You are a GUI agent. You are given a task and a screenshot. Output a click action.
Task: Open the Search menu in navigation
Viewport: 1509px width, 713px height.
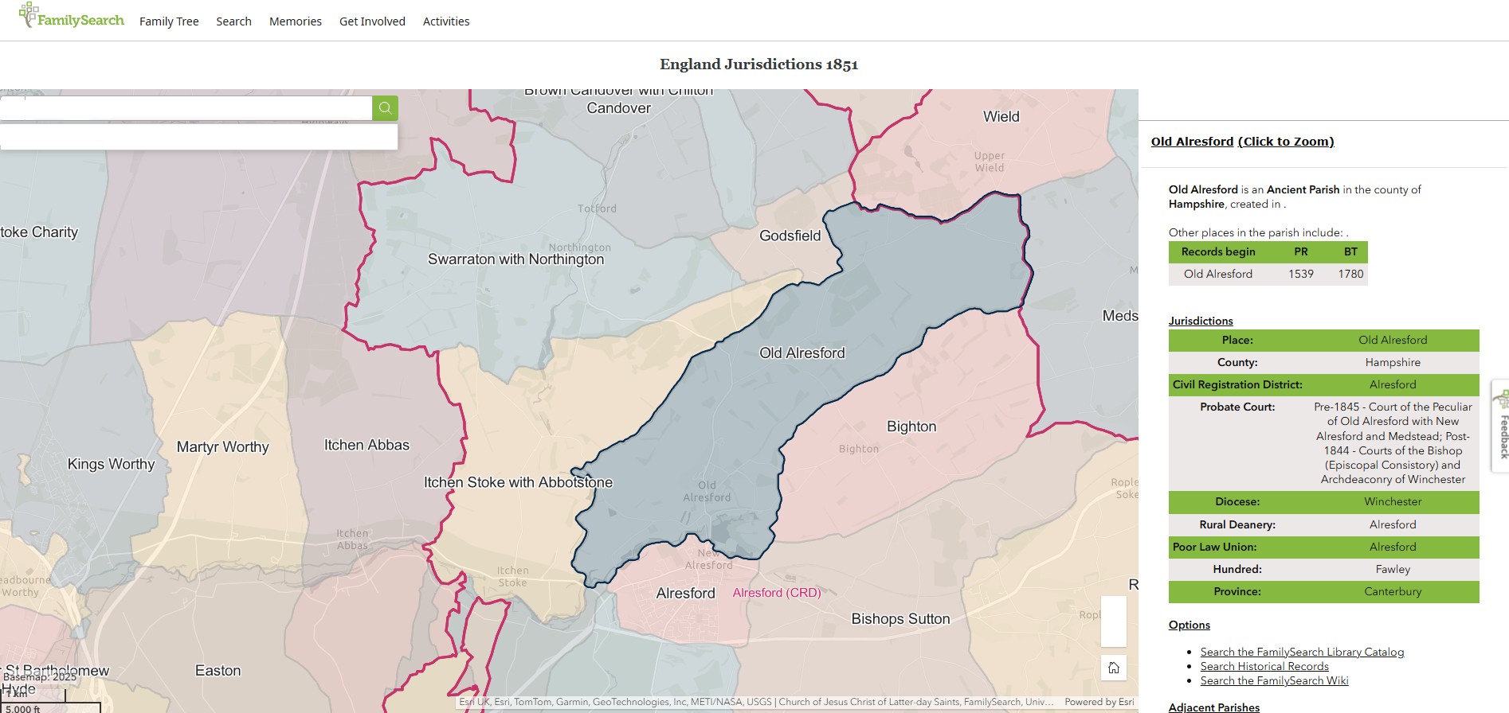(x=233, y=21)
